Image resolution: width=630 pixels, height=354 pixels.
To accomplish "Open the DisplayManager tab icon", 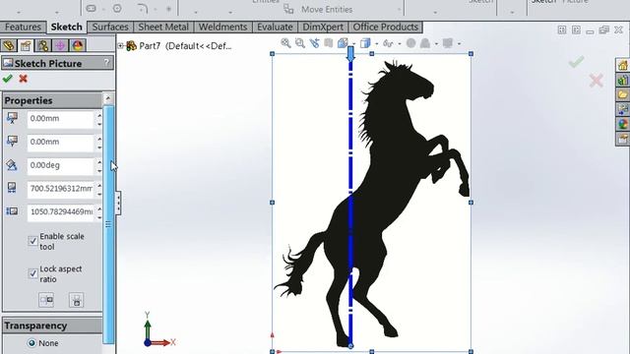I will [x=78, y=45].
